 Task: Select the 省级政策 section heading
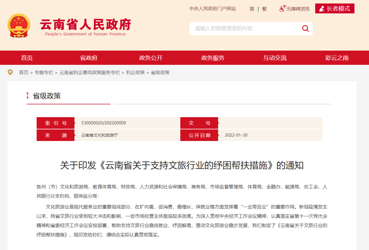(x=46, y=96)
